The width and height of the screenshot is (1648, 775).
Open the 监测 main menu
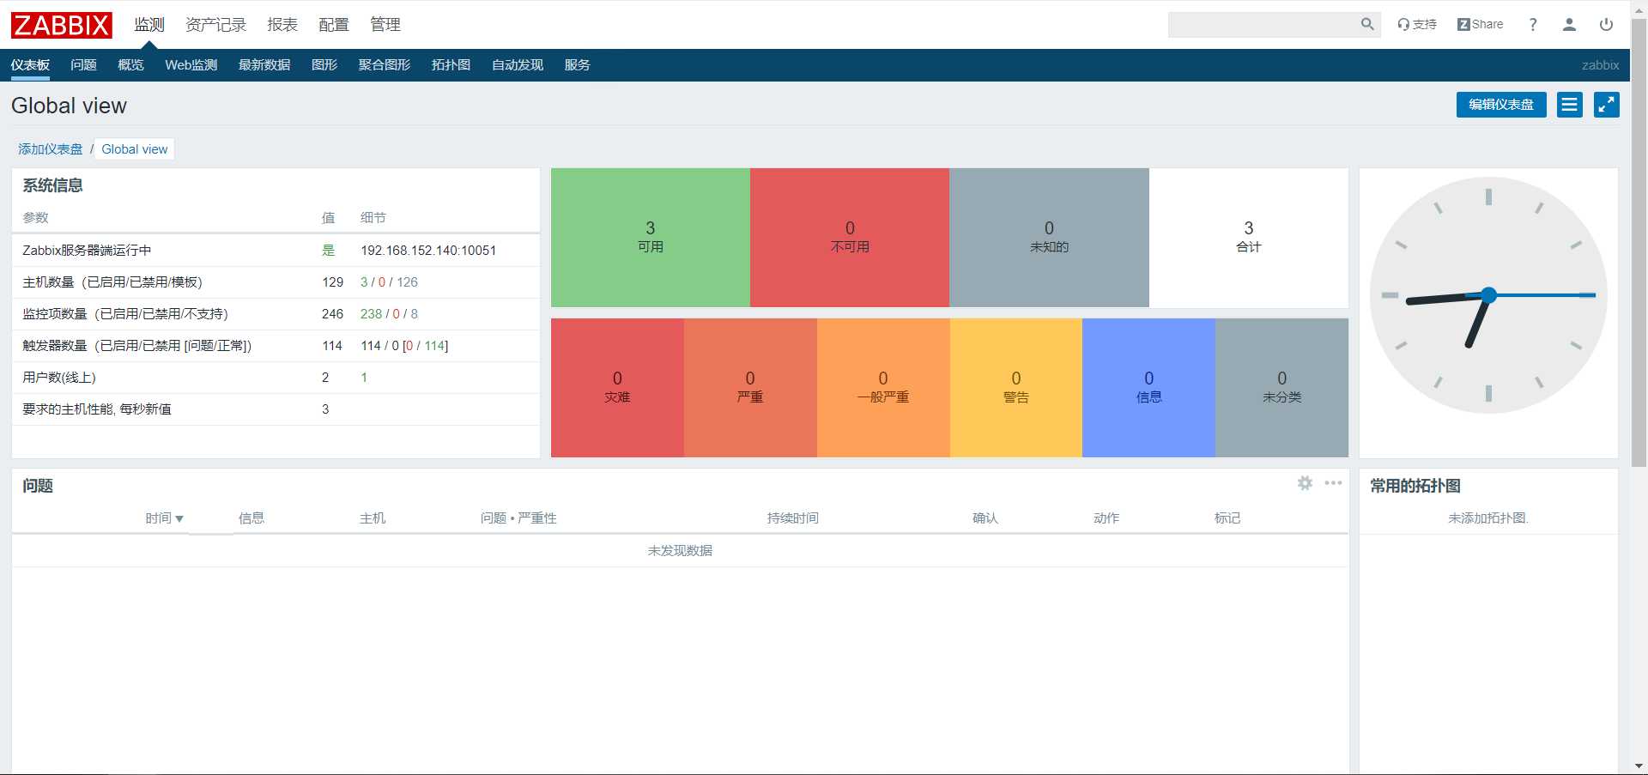tap(149, 25)
